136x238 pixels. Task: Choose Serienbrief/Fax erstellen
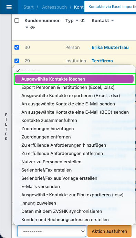pos(74,170)
